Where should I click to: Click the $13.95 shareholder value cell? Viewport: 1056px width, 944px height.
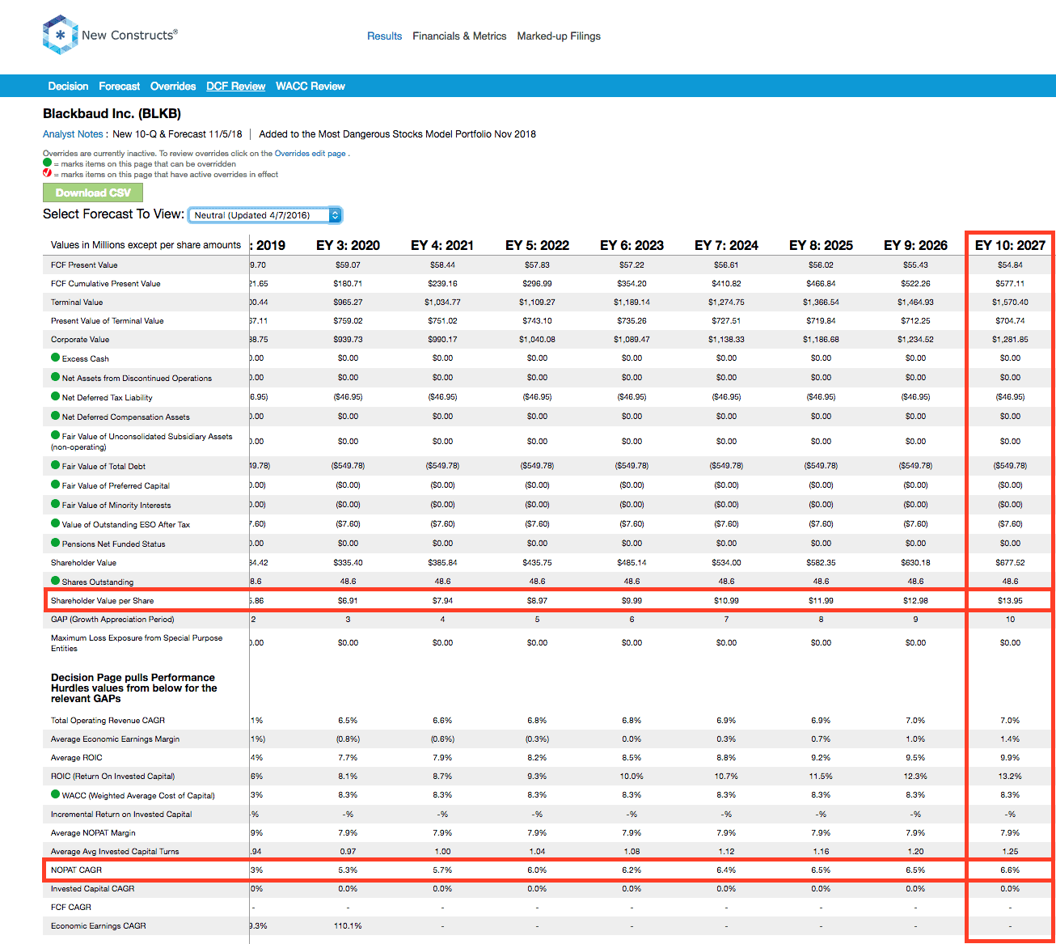tap(1010, 600)
